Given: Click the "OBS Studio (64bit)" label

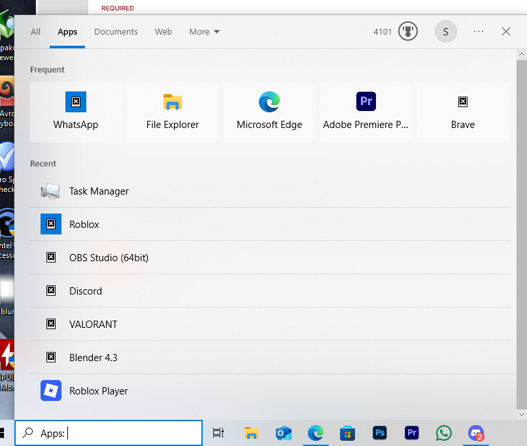Looking at the screenshot, I should click(x=109, y=257).
